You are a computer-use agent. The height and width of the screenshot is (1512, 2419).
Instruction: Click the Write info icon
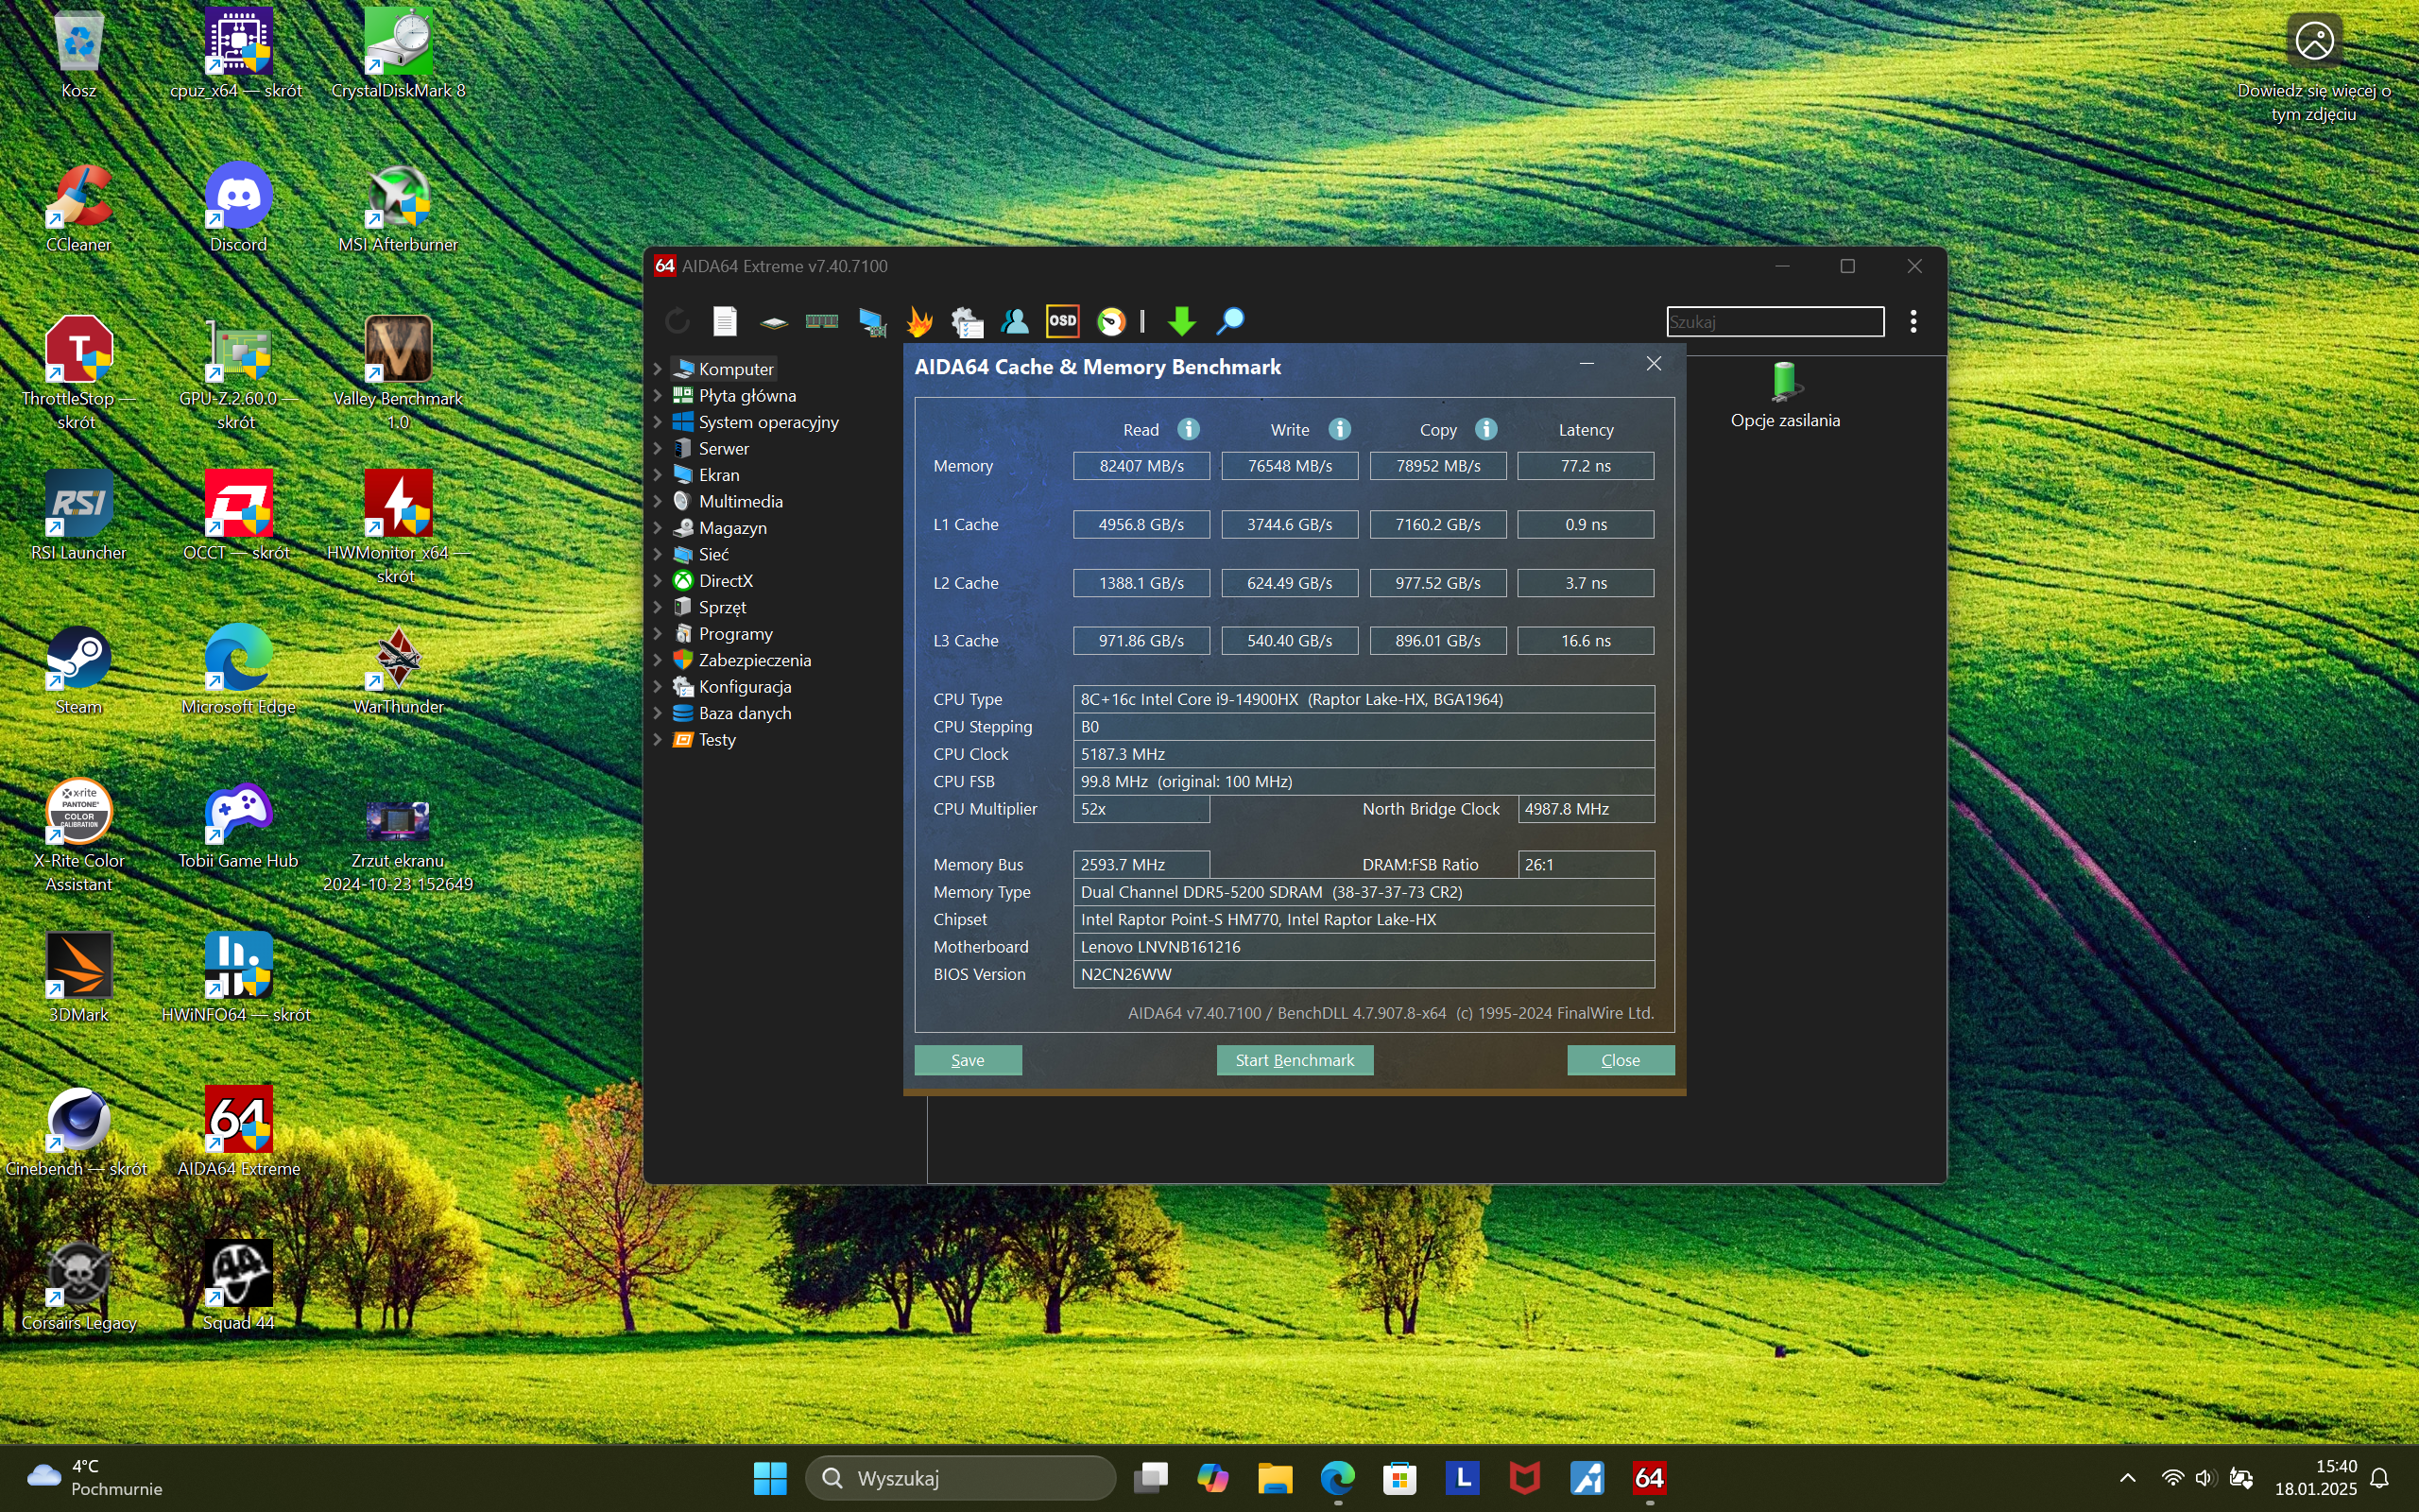1340,429
